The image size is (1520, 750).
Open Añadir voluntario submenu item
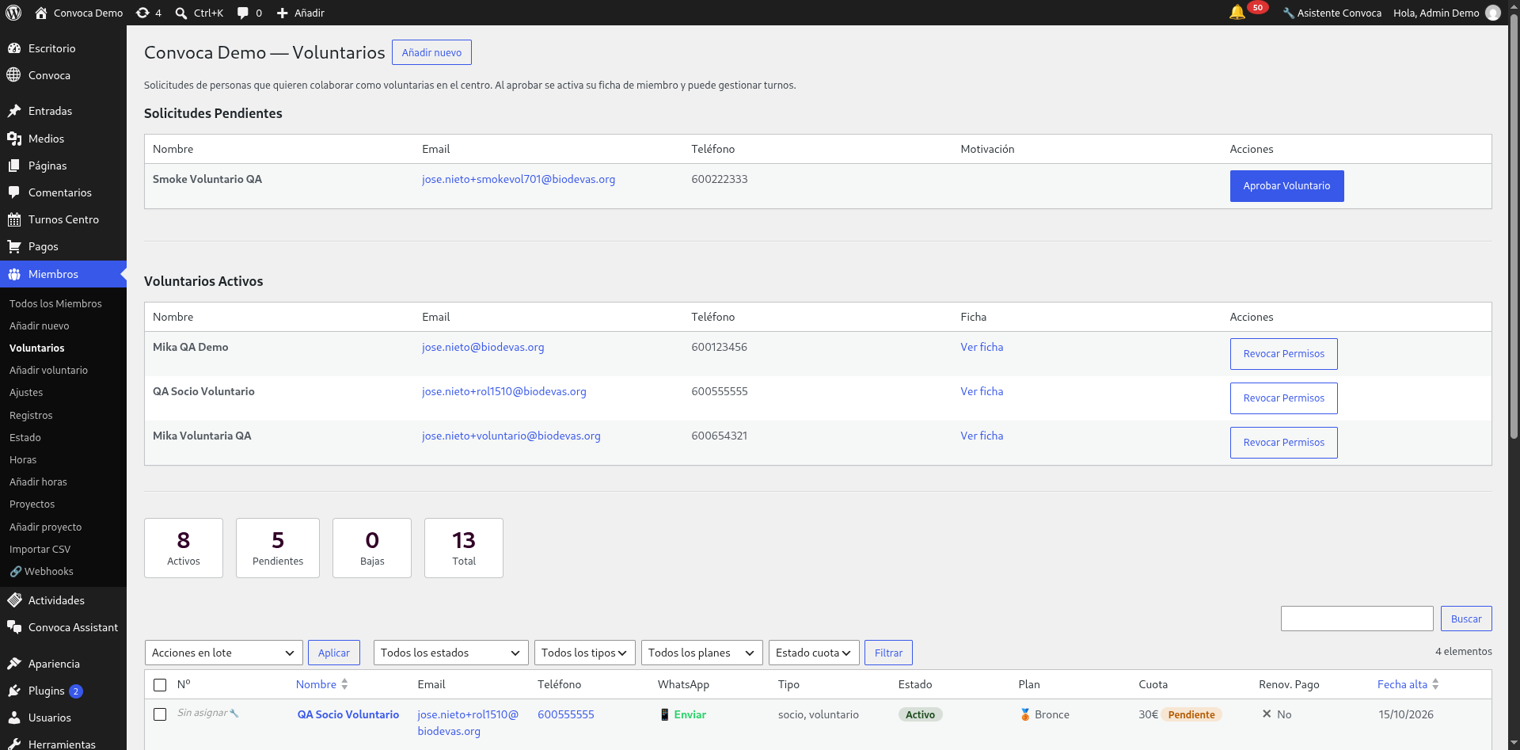tap(48, 370)
